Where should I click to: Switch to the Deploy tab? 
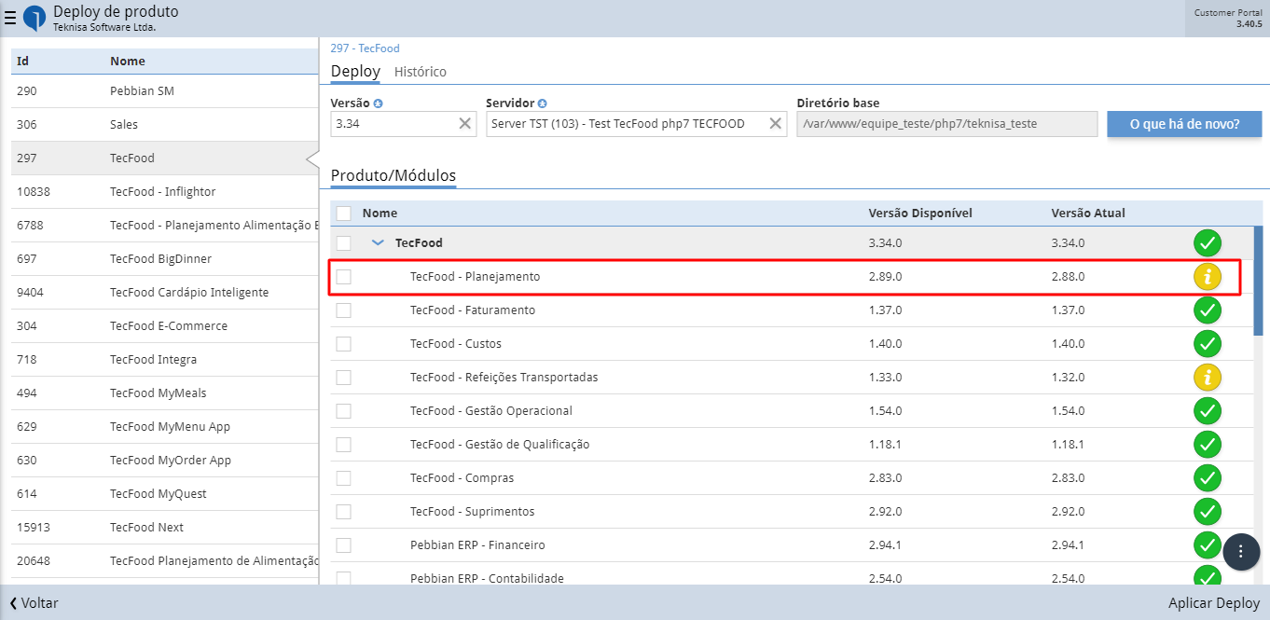click(x=355, y=72)
